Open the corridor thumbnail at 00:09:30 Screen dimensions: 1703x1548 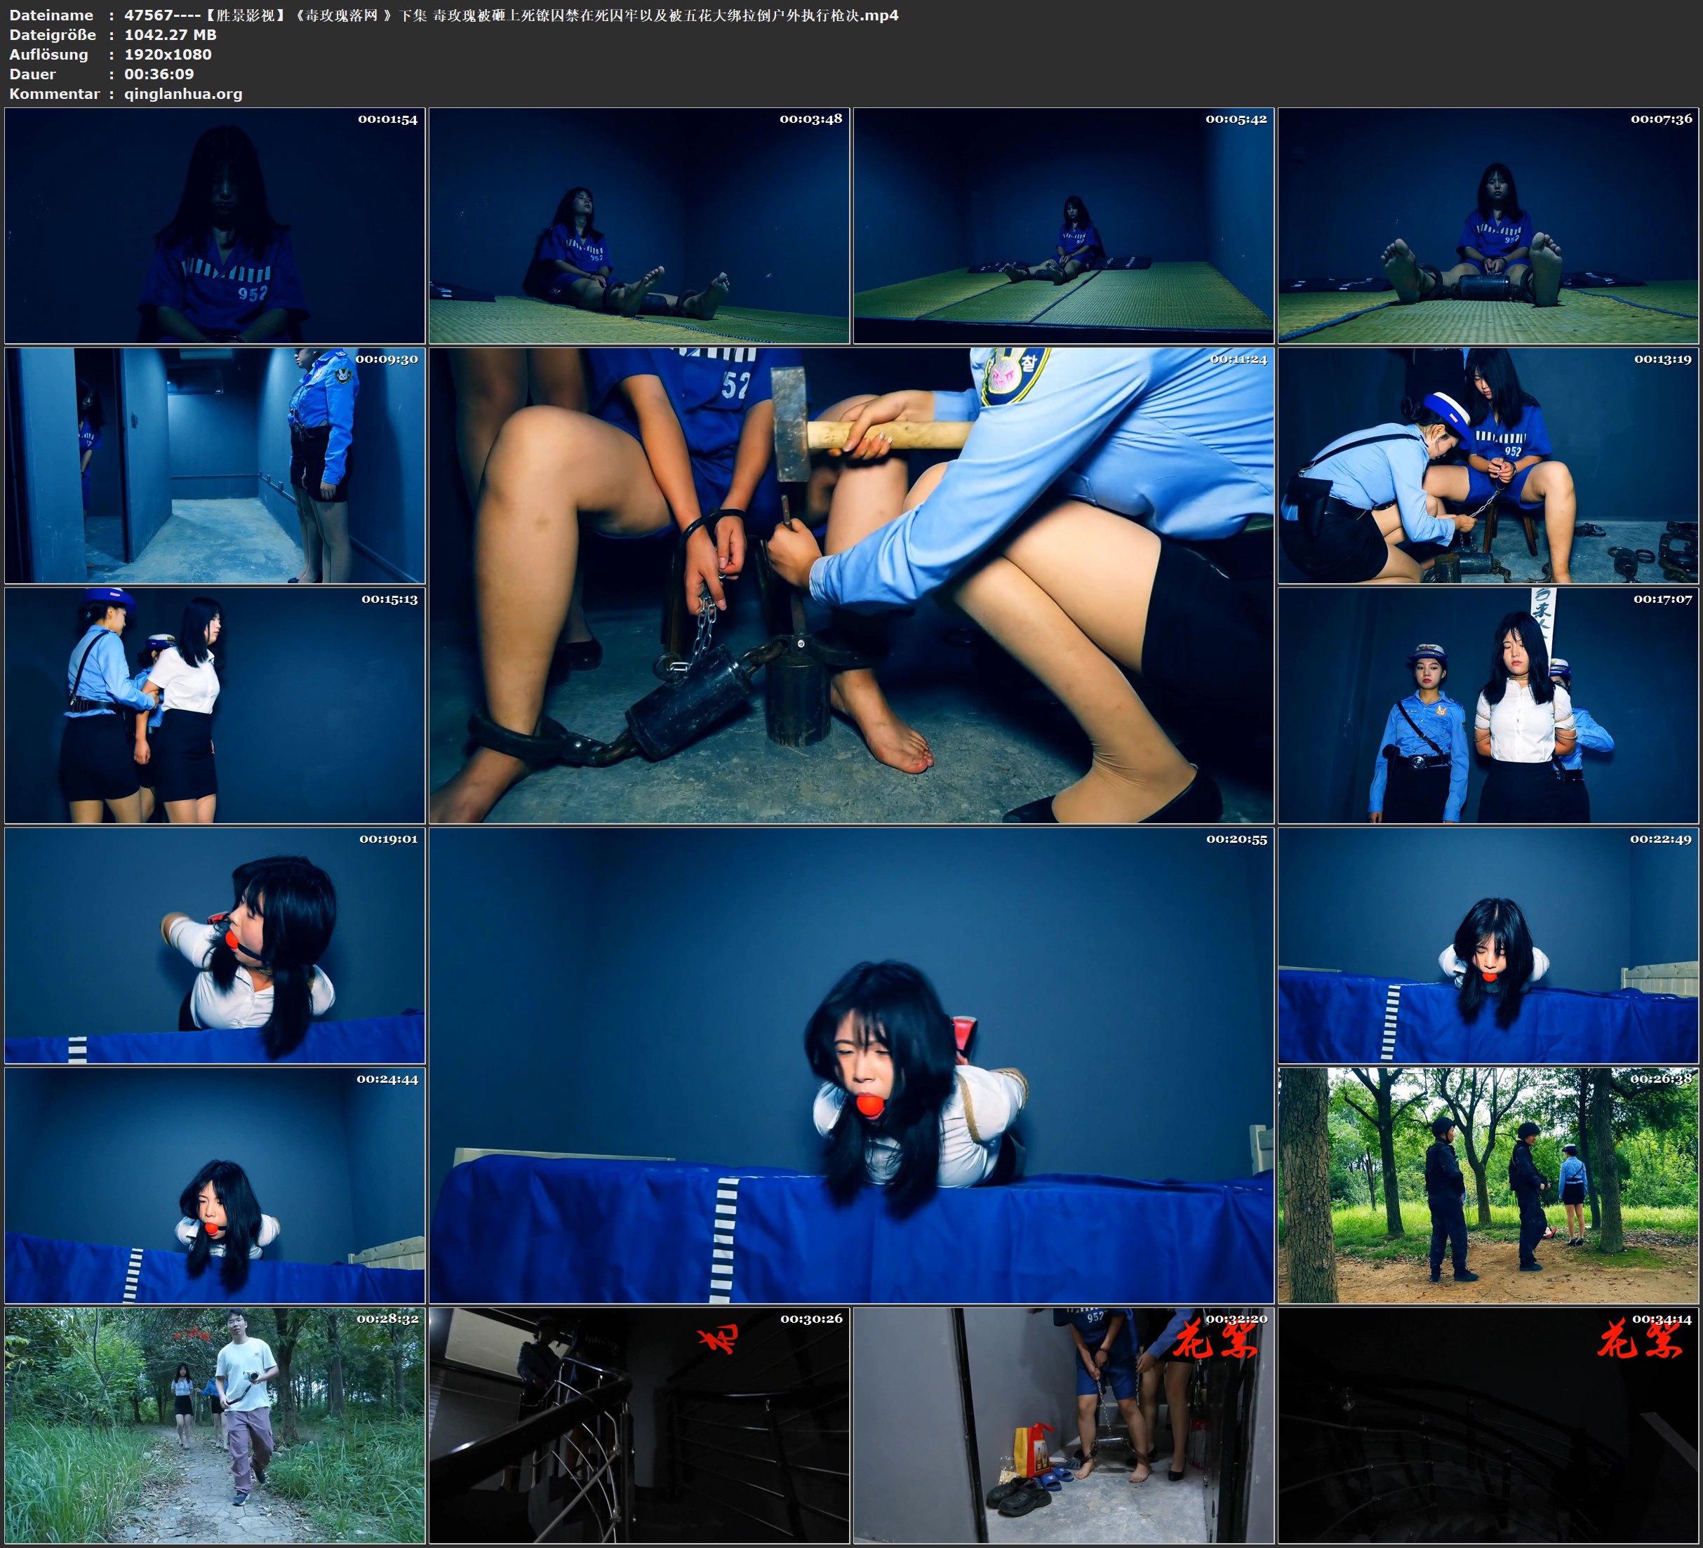pyautogui.click(x=215, y=465)
